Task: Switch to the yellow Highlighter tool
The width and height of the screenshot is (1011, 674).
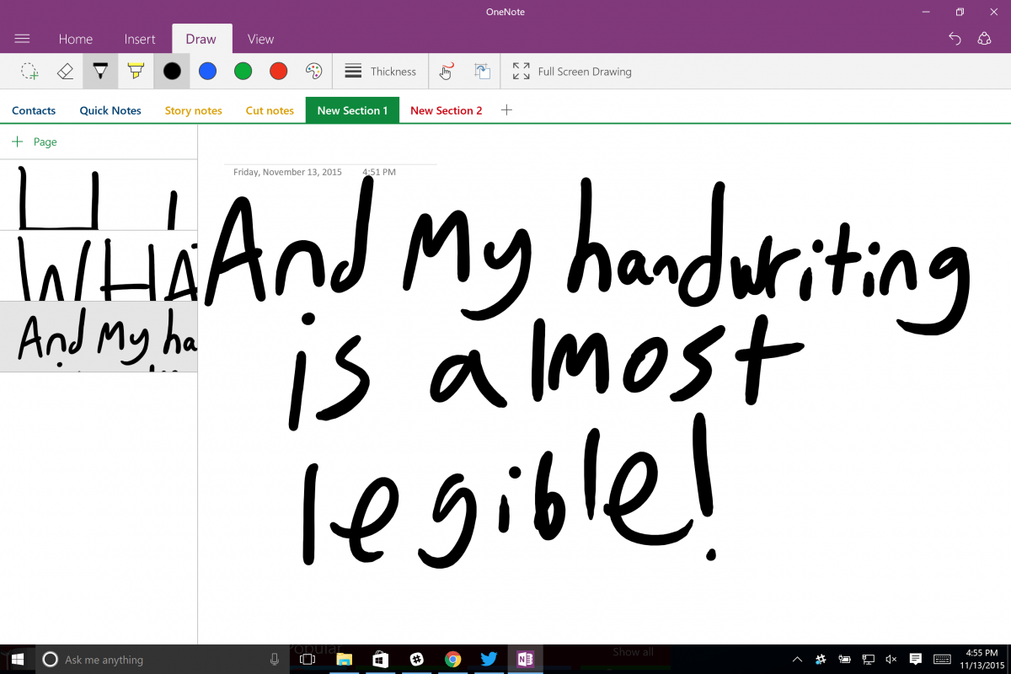Action: pos(136,72)
